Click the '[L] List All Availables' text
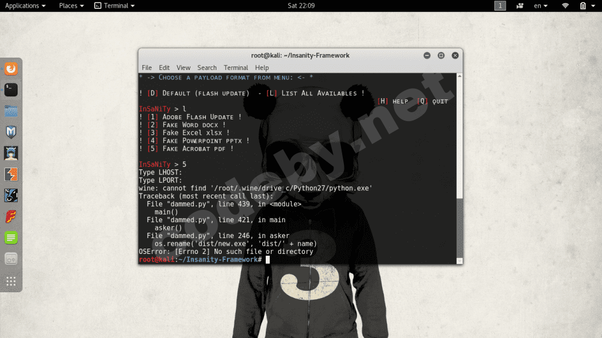The height and width of the screenshot is (338, 602). click(312, 93)
